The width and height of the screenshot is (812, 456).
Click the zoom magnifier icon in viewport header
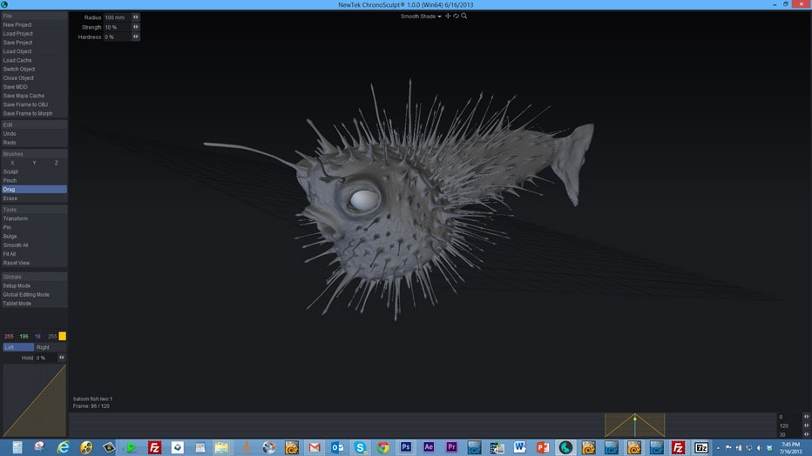click(x=464, y=16)
